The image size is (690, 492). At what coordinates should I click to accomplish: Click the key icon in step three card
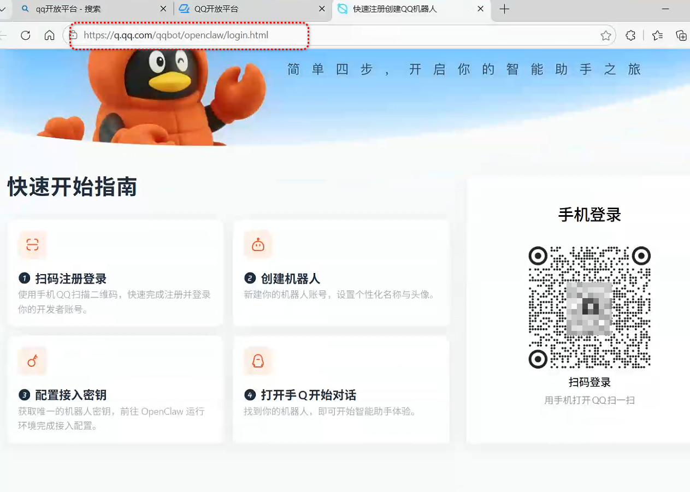coord(32,361)
